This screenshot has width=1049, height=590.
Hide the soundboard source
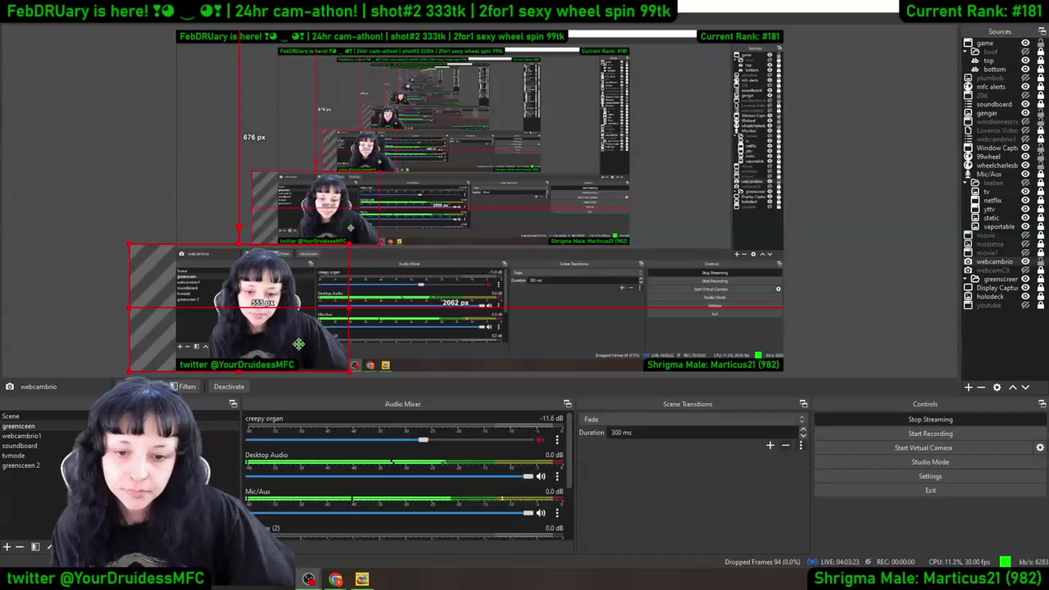(1026, 104)
